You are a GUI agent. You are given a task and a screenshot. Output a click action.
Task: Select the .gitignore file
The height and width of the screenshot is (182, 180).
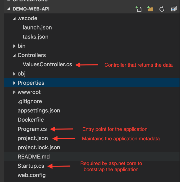click(30, 101)
